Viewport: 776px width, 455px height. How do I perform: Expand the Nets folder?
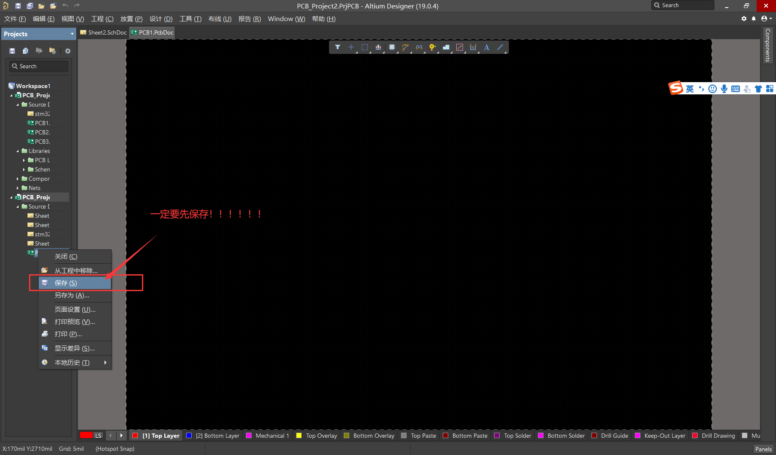(18, 188)
